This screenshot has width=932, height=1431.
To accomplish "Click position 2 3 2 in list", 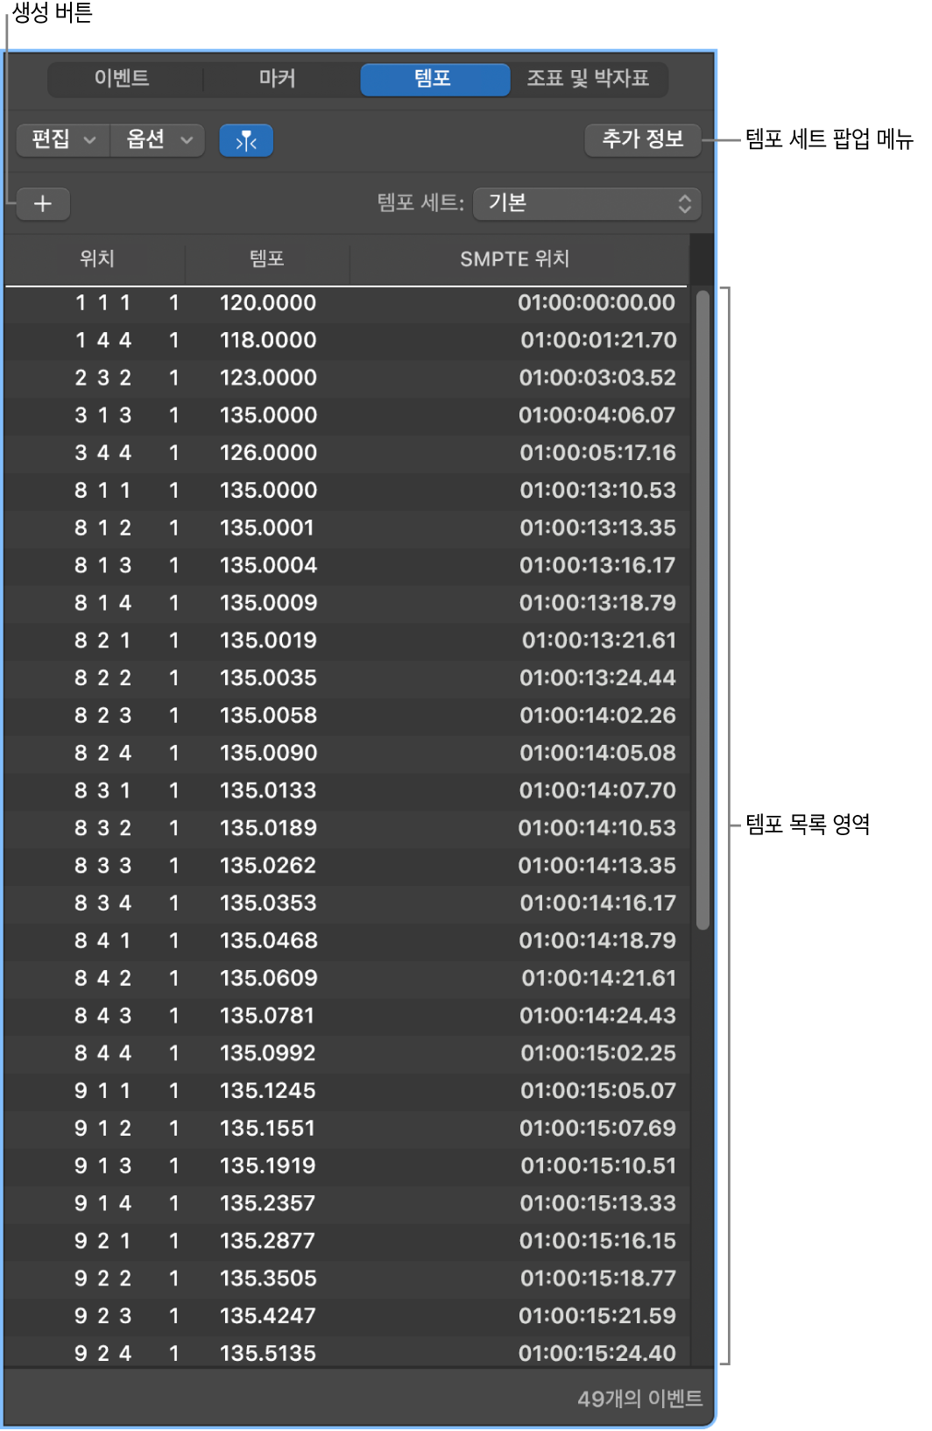I will coord(103,379).
